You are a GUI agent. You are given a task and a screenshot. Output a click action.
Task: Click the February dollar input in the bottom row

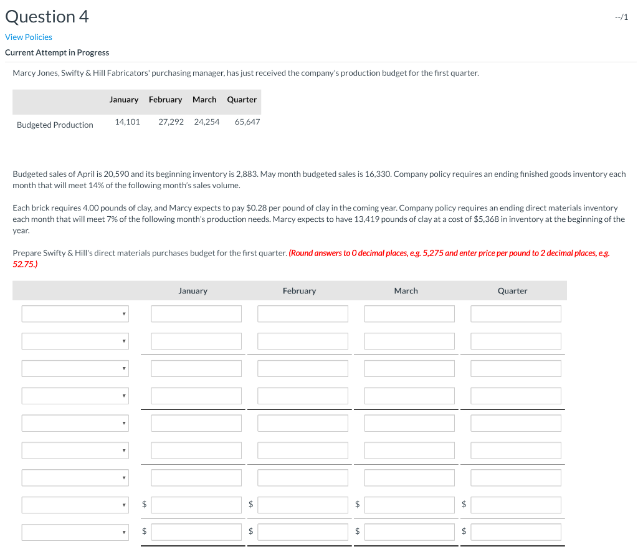303,532
